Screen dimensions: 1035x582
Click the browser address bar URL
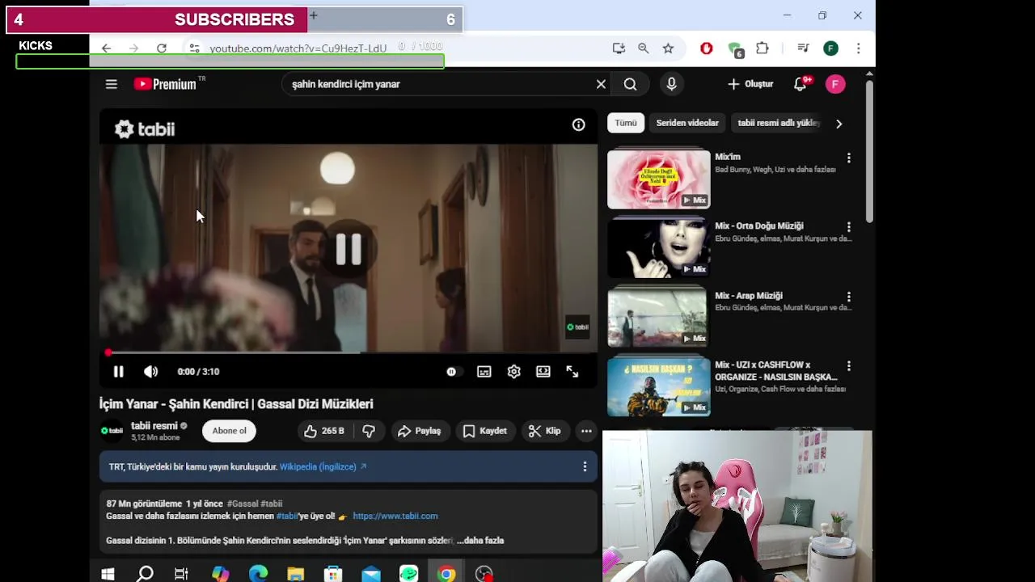(x=298, y=48)
